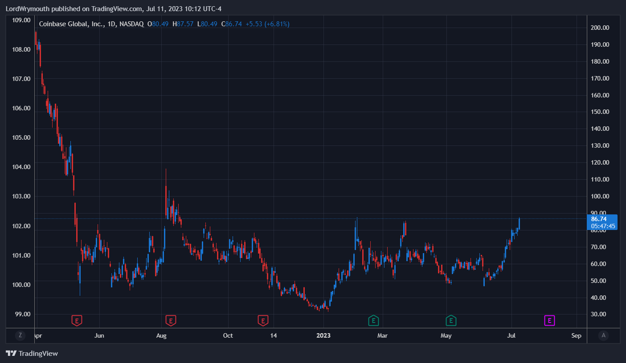
Task: Click 101.00 on the left price scale
Action: [x=22, y=255]
